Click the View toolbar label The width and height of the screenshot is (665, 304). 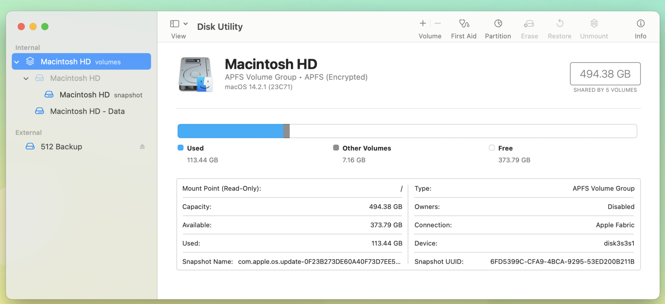click(x=179, y=36)
